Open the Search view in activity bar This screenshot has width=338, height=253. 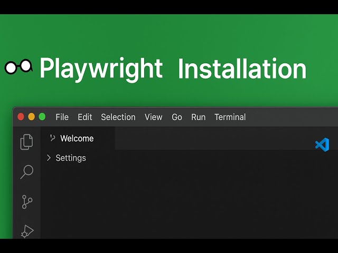[26, 171]
